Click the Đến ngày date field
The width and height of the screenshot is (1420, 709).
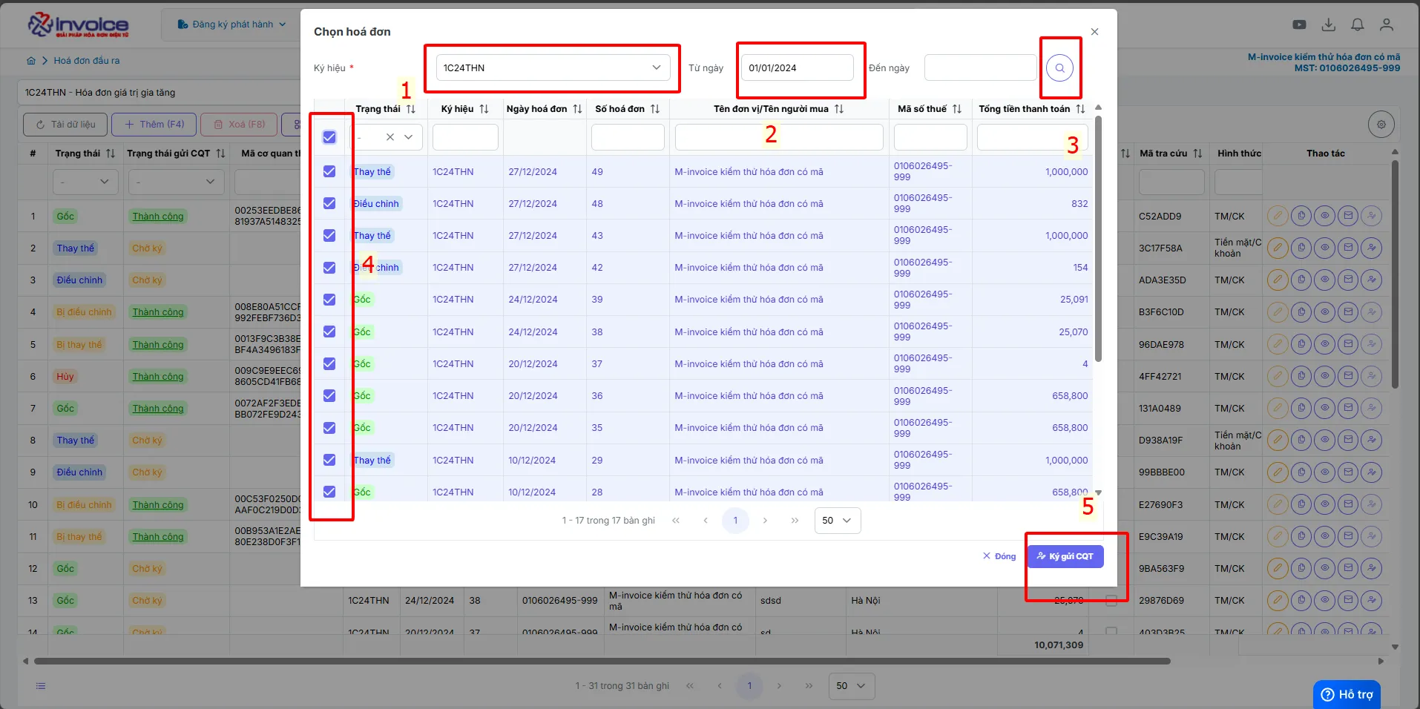click(x=980, y=67)
